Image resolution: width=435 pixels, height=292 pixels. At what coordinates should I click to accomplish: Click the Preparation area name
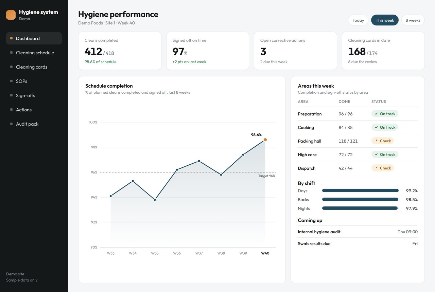tap(310, 114)
